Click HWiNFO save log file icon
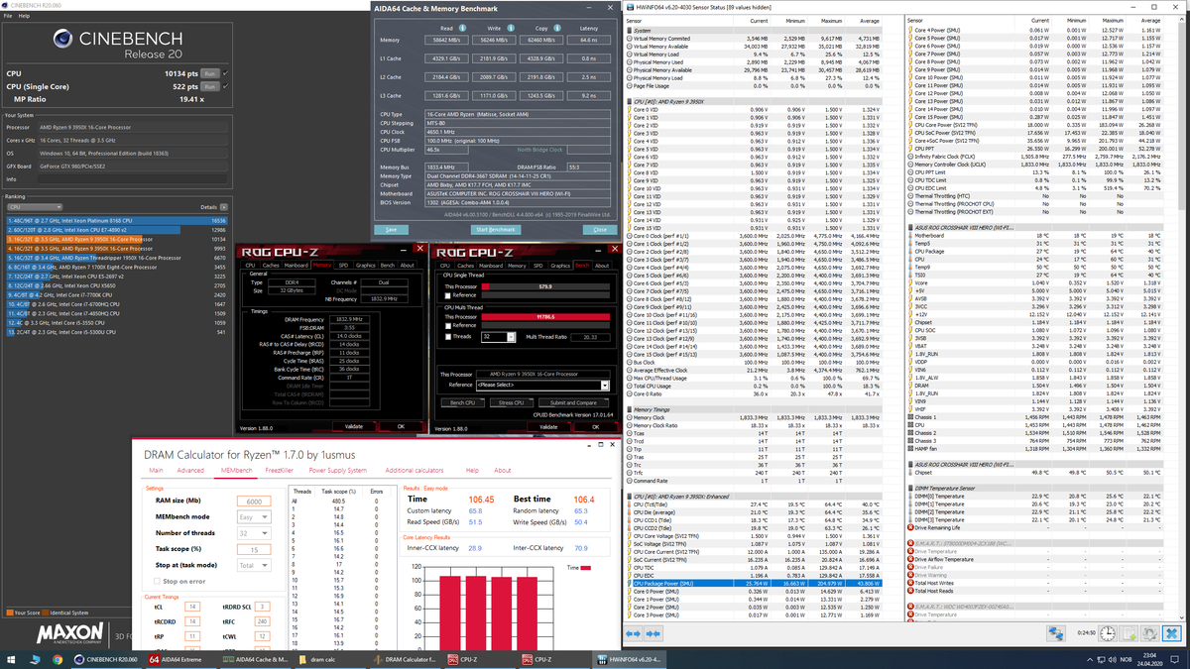Viewport: 1190px width, 669px height. (x=1130, y=633)
